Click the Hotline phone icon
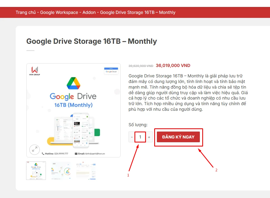The width and height of the screenshot is (270, 198). point(43,154)
